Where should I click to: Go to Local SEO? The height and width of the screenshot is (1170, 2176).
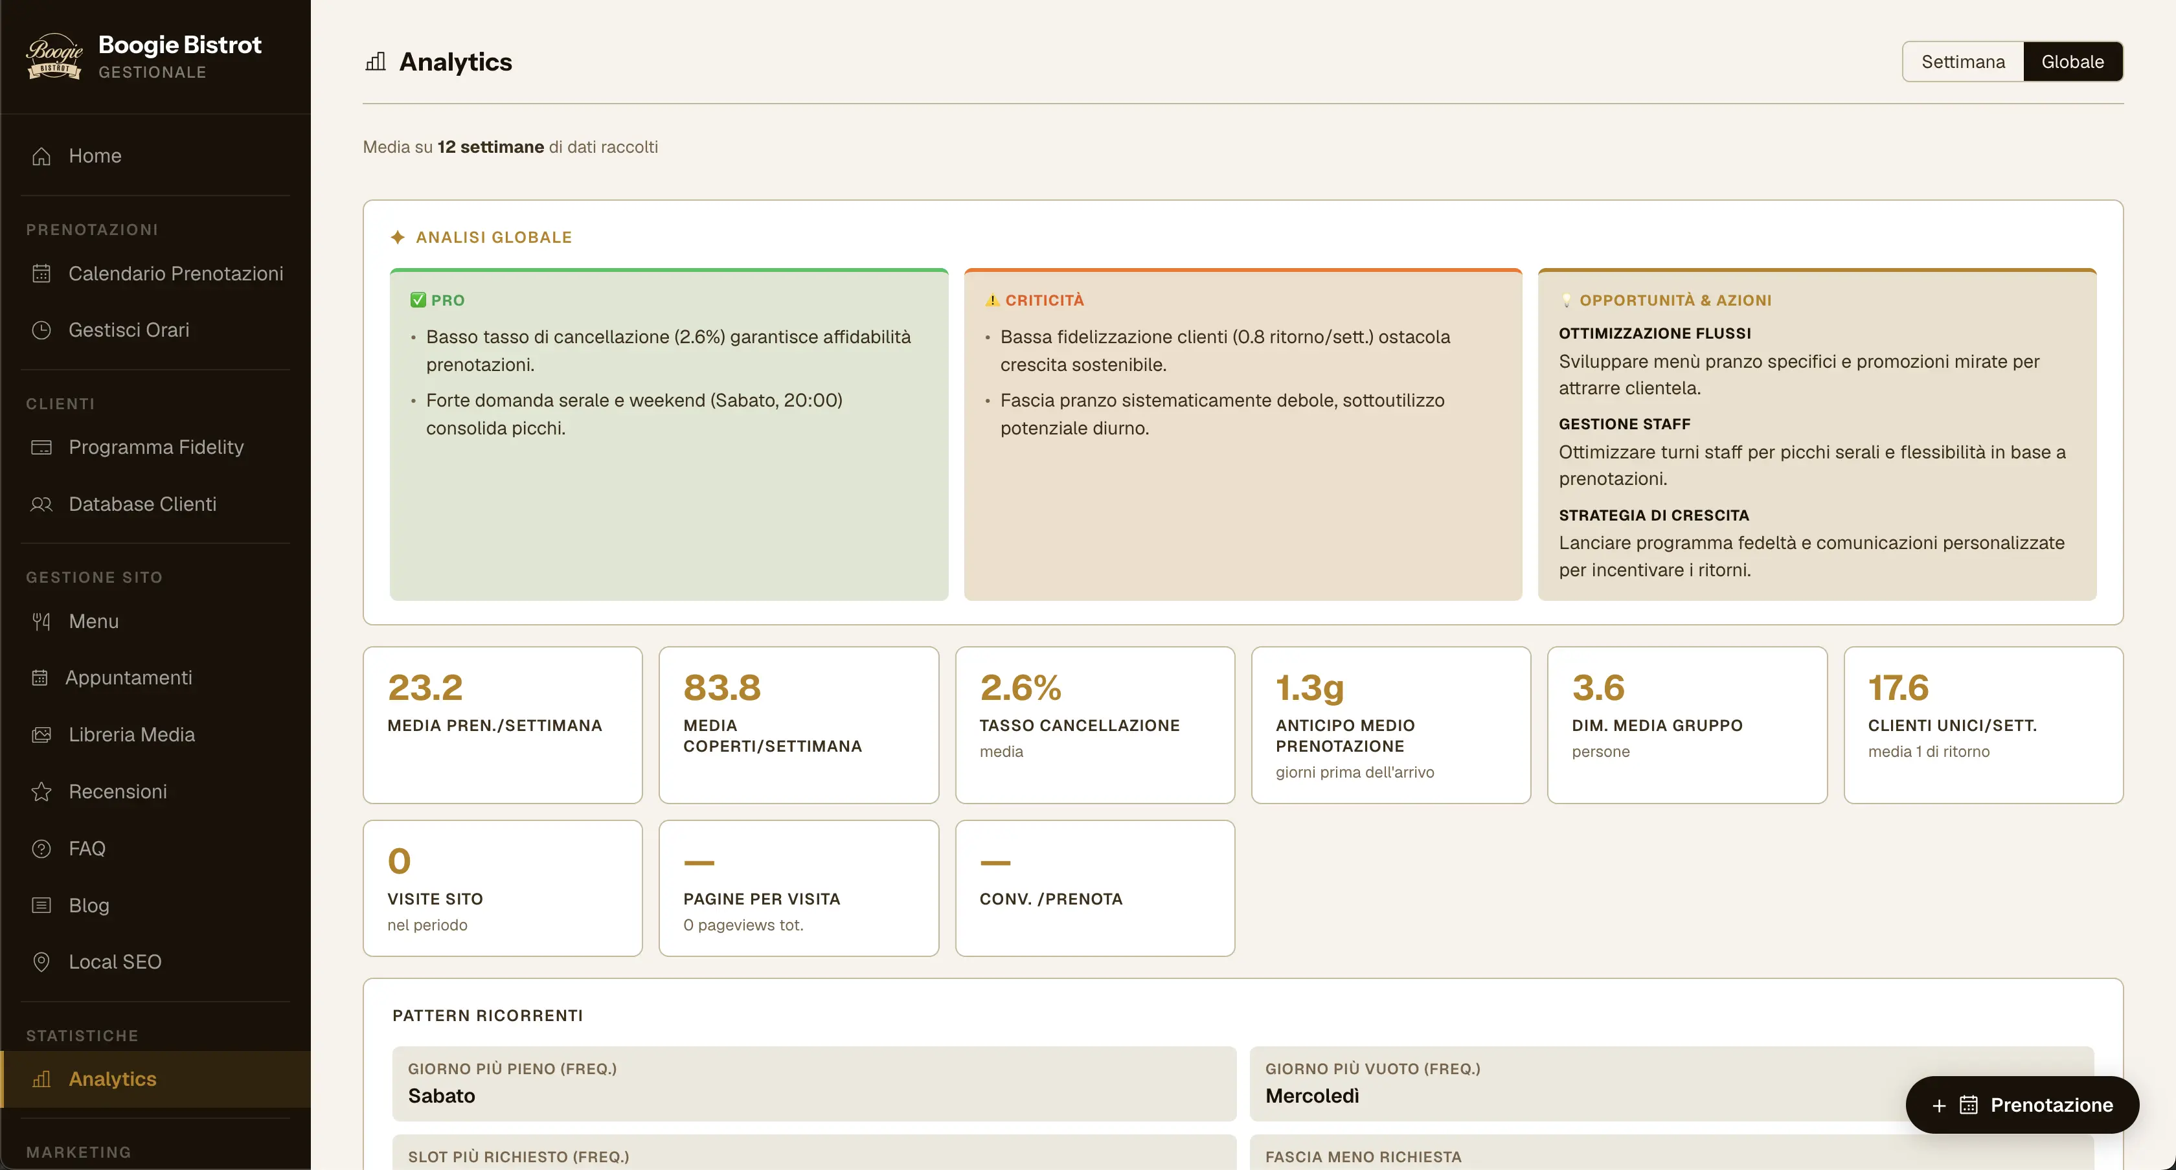coord(155,962)
